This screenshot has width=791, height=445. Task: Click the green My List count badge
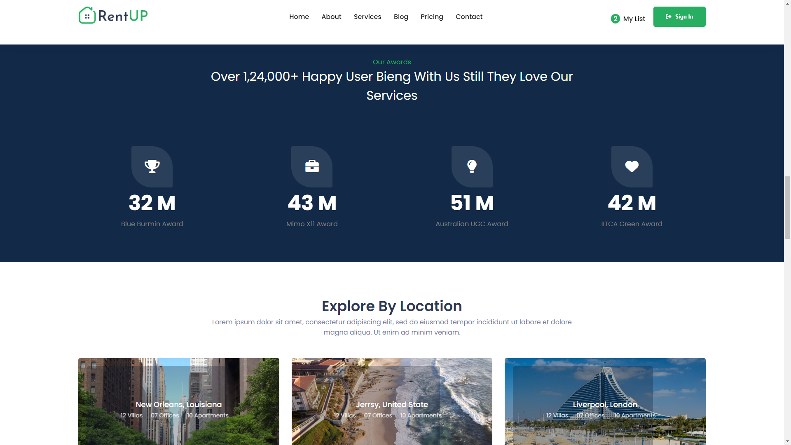(615, 19)
